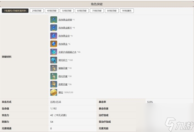
Task: Open the 未能达成超越之水 link
Action: point(68,52)
